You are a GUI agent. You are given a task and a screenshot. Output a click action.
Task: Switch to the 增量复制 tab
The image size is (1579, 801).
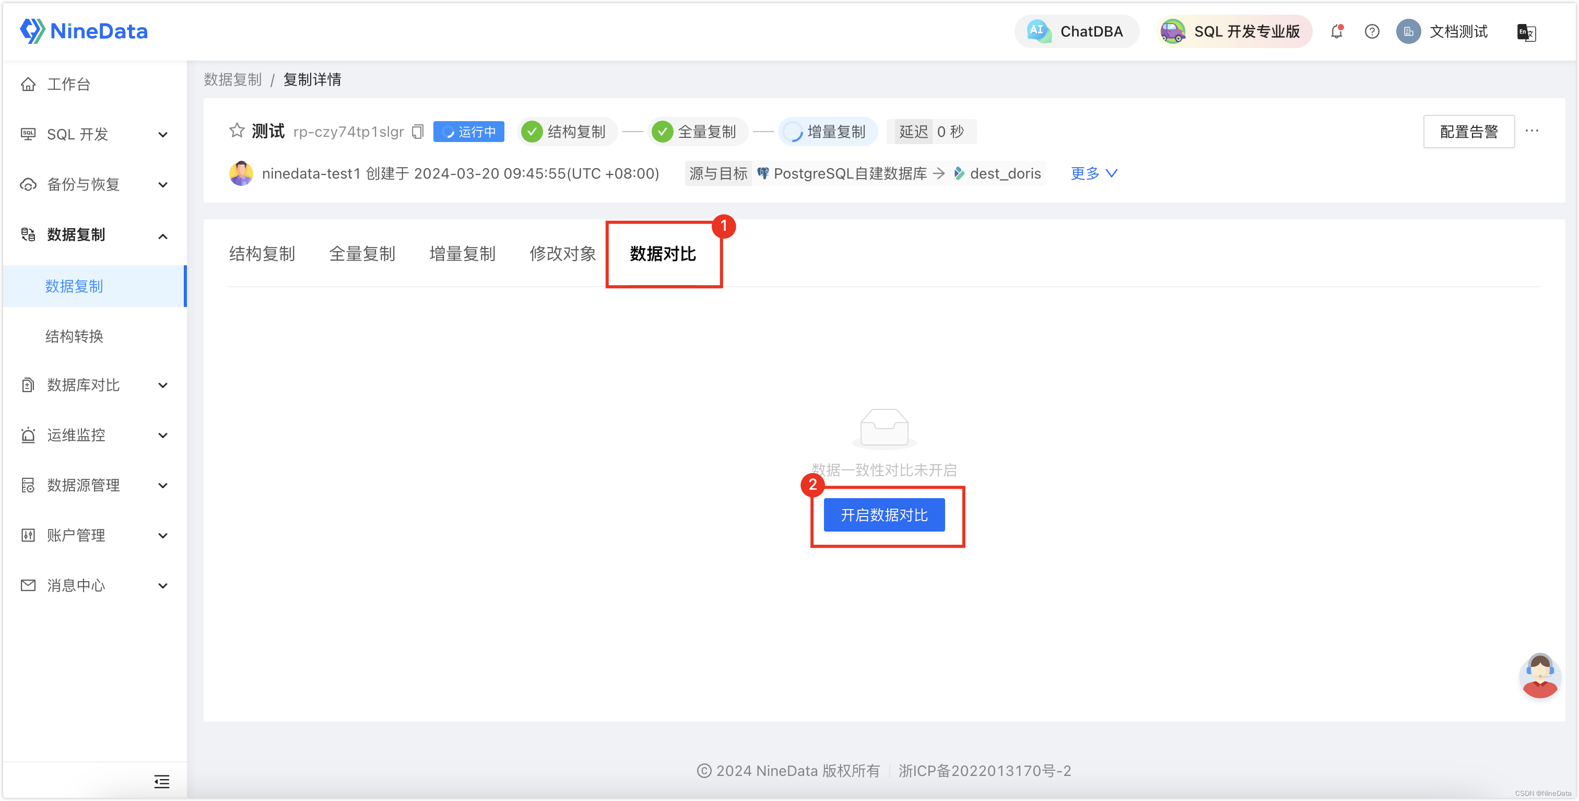point(462,254)
